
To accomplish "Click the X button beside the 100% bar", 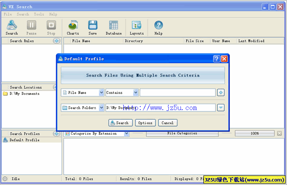I will tap(279, 133).
